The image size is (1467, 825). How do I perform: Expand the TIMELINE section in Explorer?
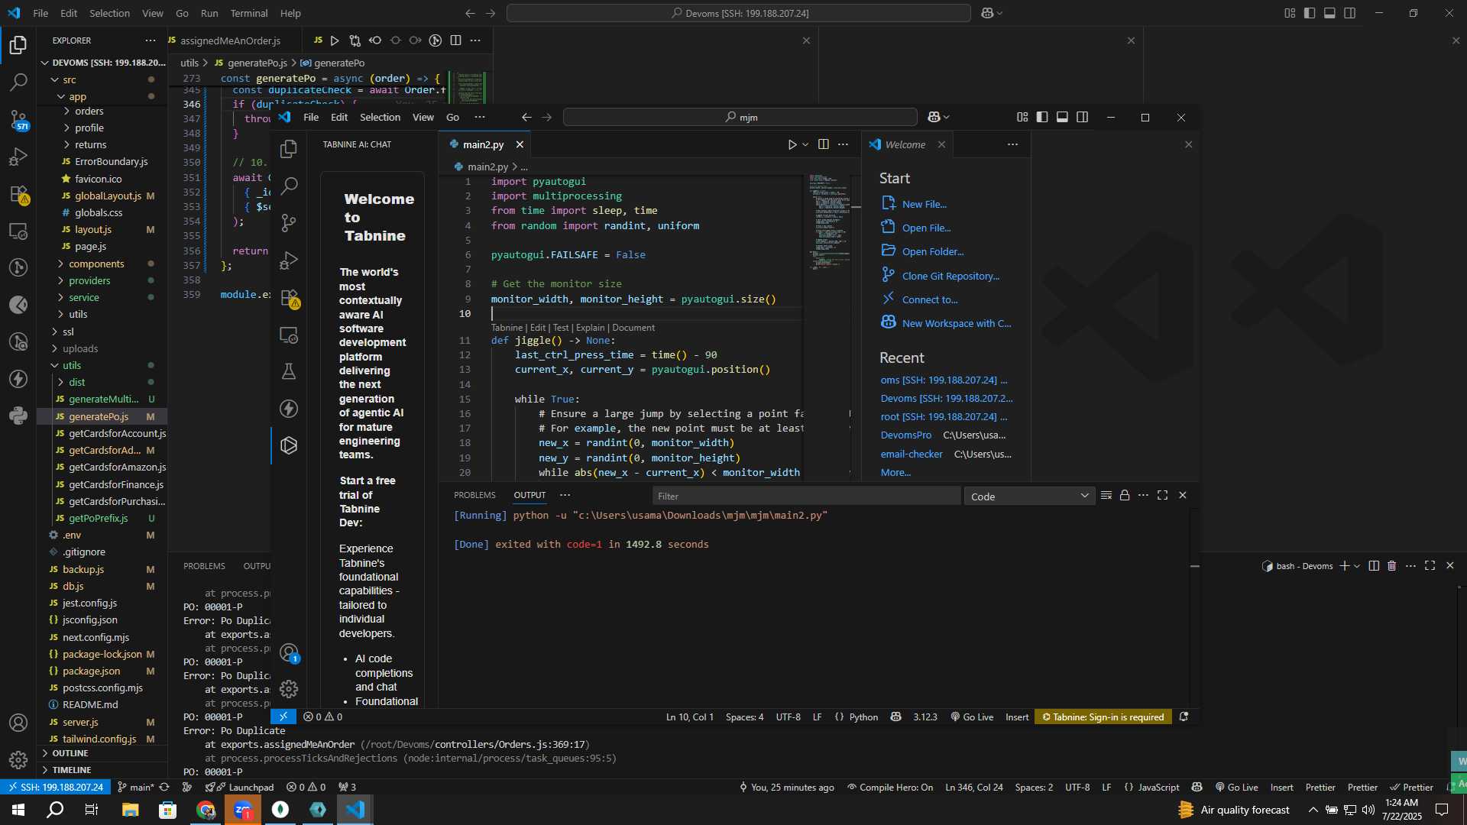tap(72, 770)
